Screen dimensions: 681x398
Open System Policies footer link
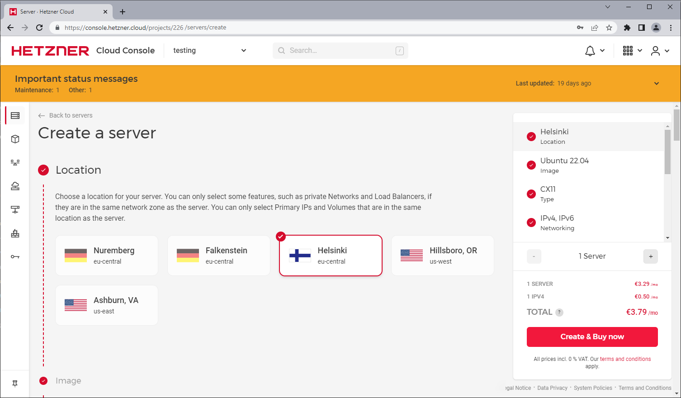pyautogui.click(x=593, y=388)
